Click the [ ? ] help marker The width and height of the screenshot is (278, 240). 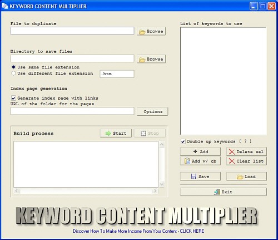pyautogui.click(x=245, y=141)
